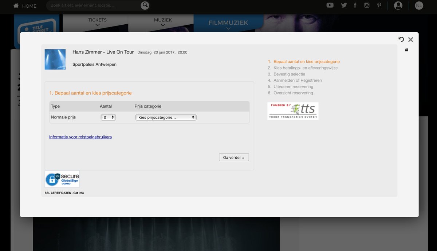Open the Facebook social icon
Screen dimensions: 437x251
point(355,5)
